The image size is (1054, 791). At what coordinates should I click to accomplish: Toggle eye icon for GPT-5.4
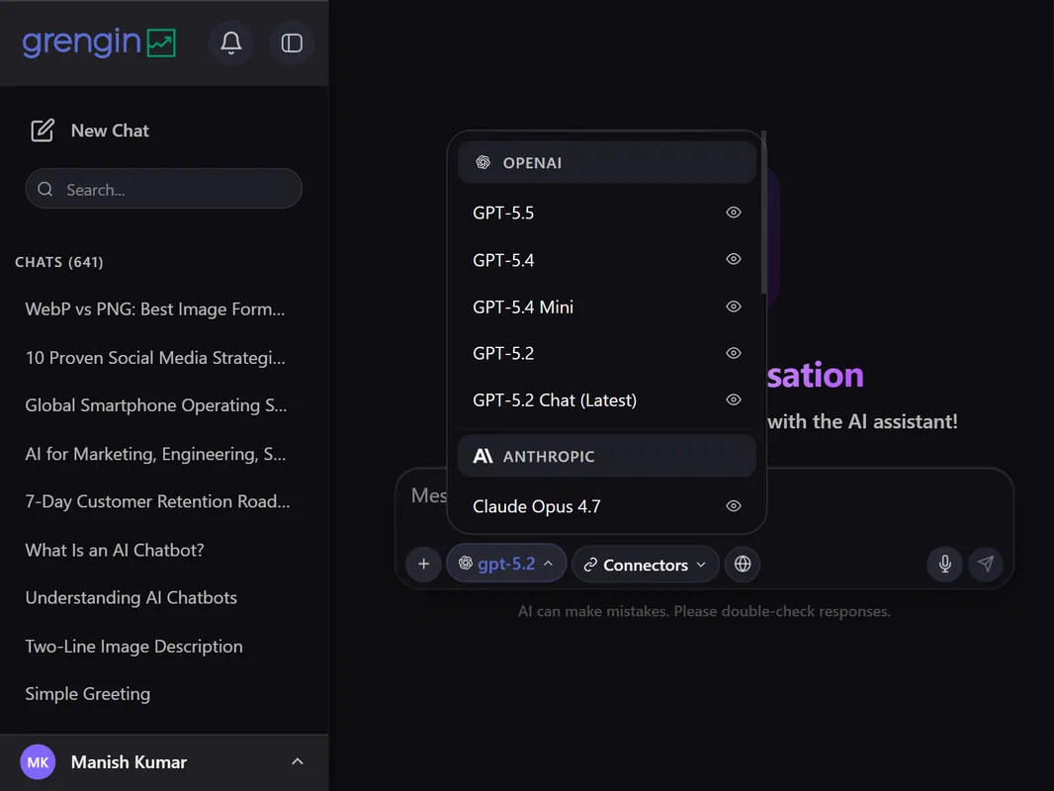tap(734, 259)
